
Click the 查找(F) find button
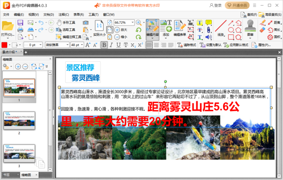point(249,15)
